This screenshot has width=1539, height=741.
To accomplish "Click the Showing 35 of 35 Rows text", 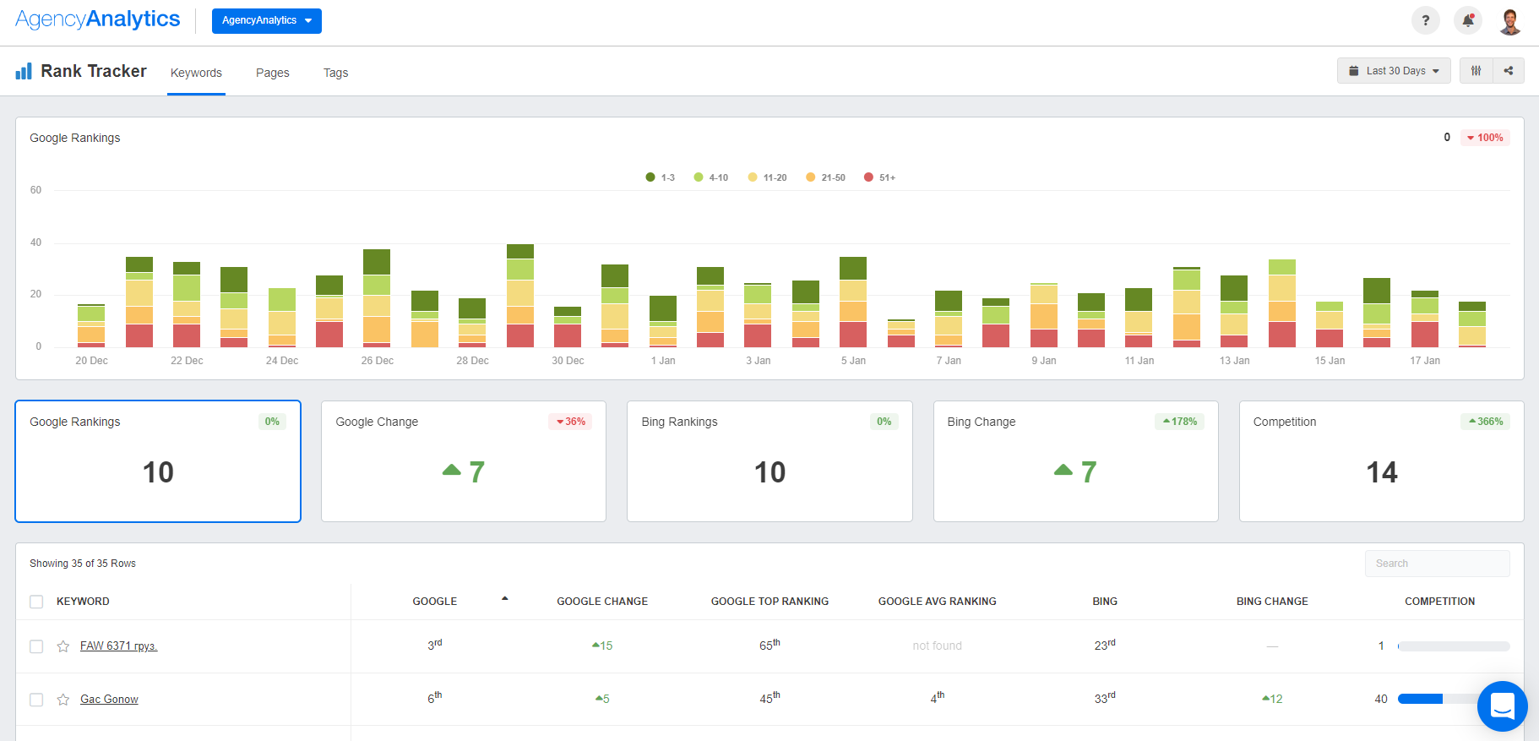I will click(x=83, y=564).
